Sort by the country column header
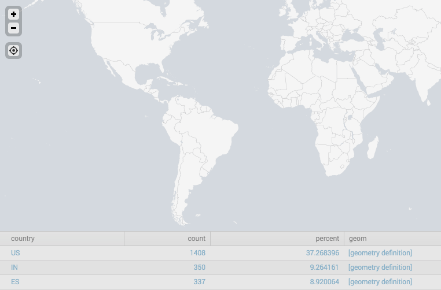 coord(23,239)
